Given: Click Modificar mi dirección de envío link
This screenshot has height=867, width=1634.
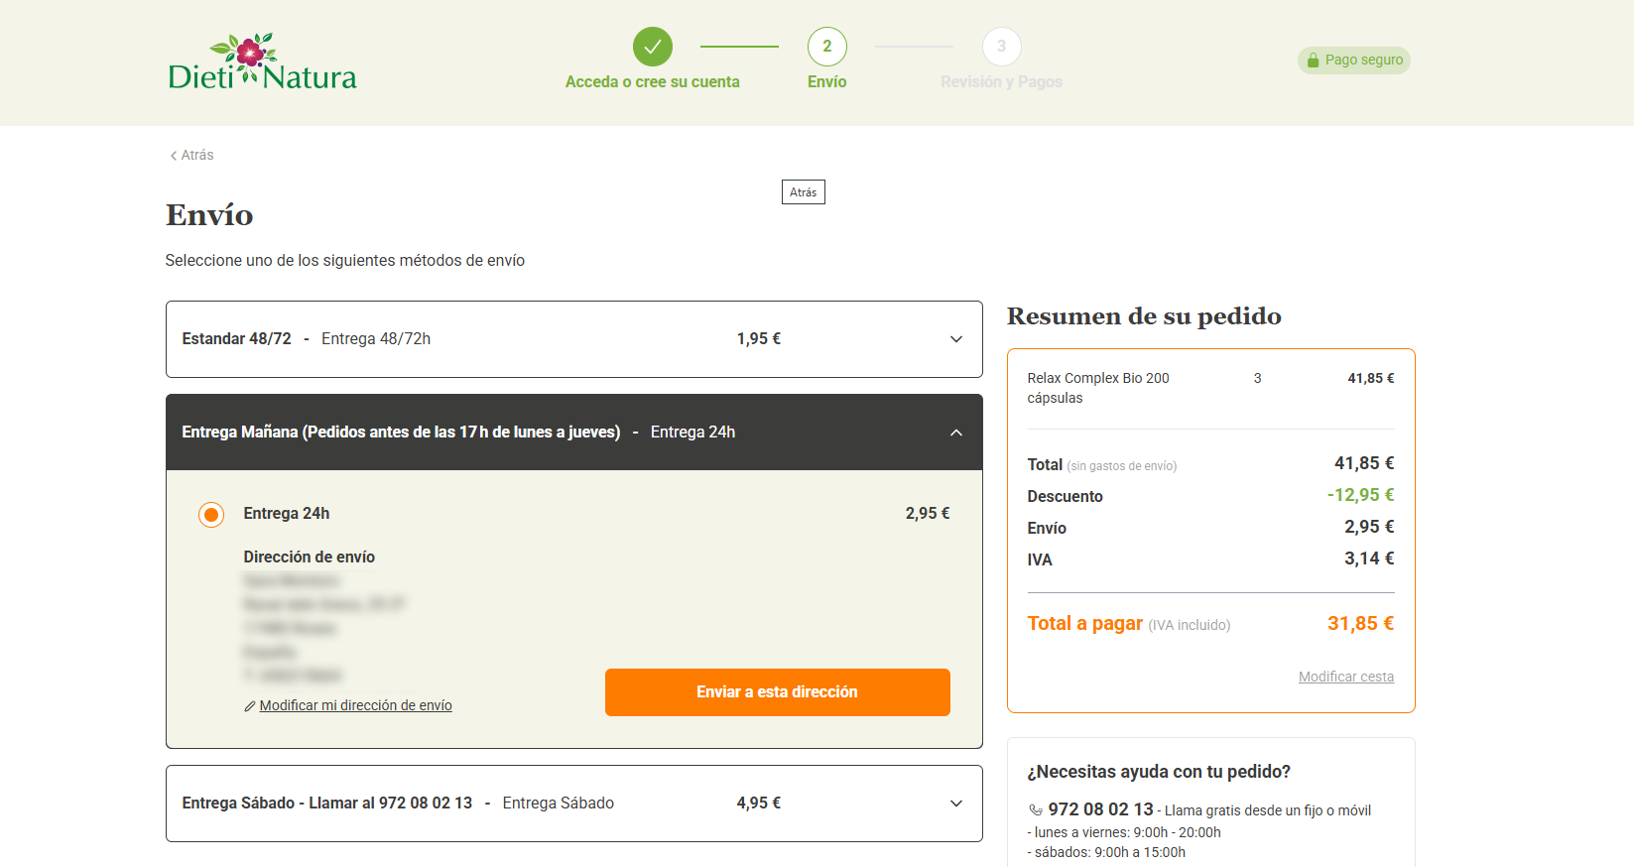Looking at the screenshot, I should coord(355,705).
